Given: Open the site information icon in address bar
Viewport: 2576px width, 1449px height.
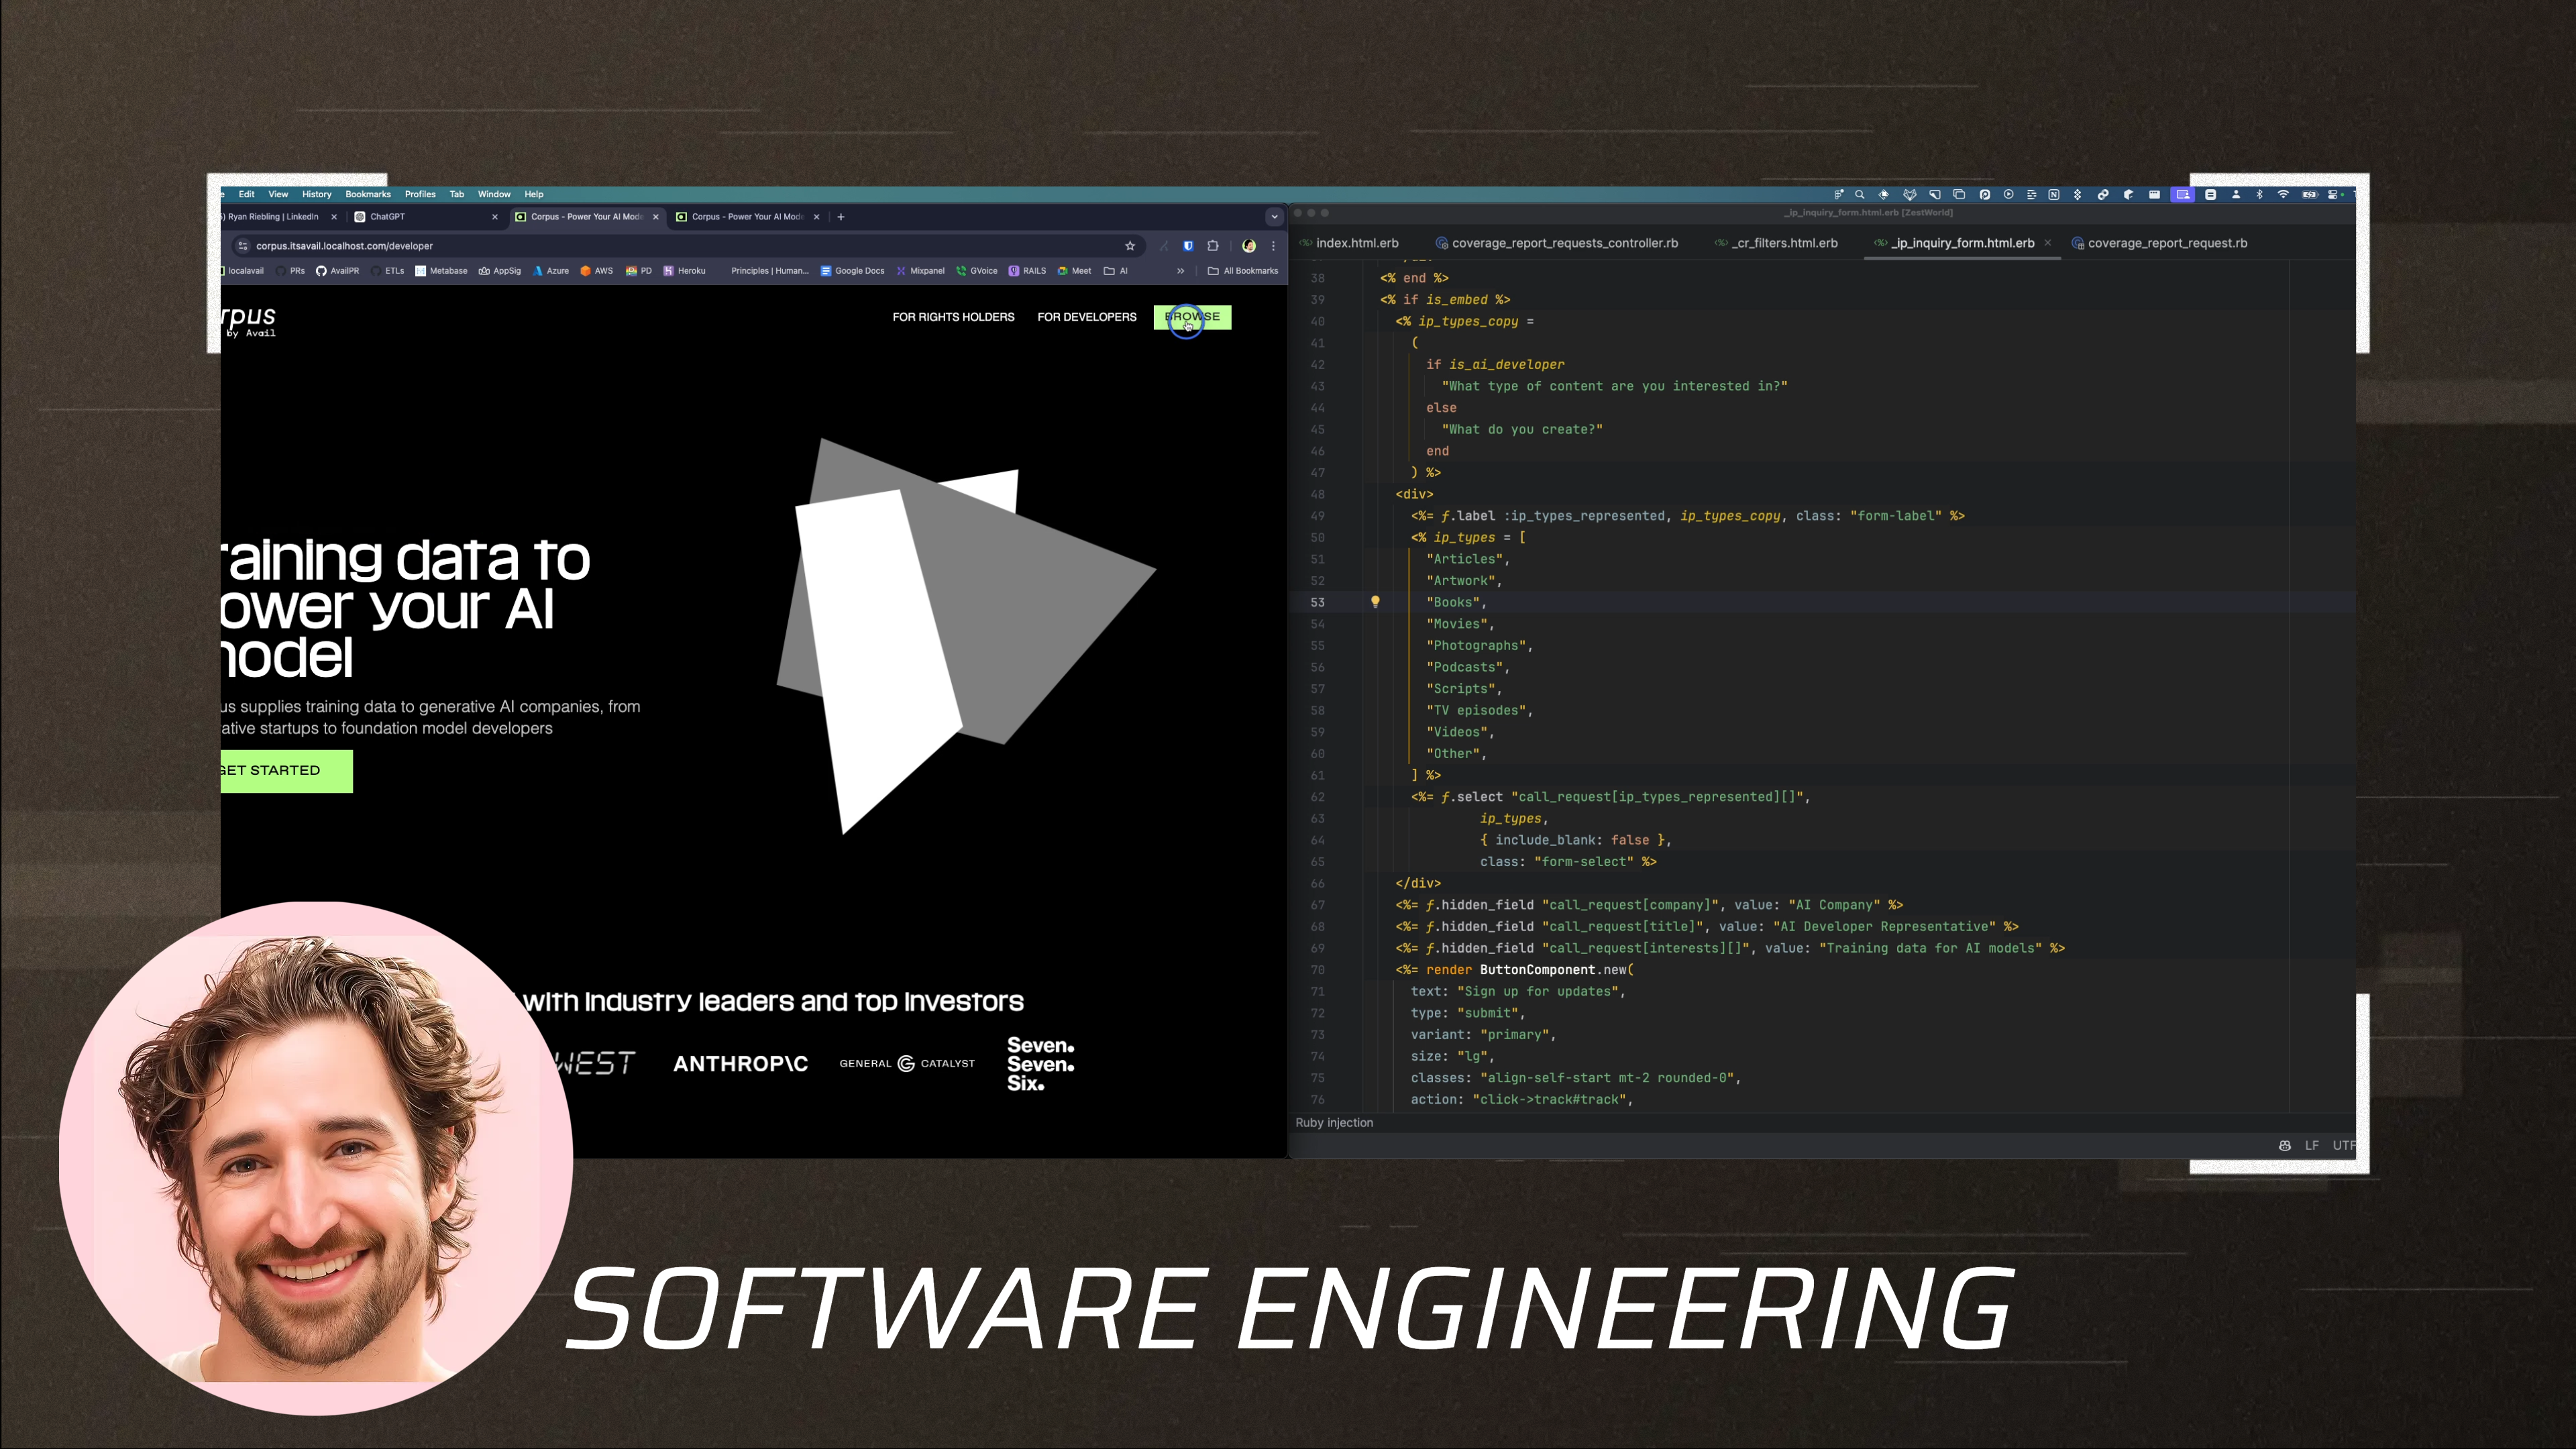Looking at the screenshot, I should (242, 246).
